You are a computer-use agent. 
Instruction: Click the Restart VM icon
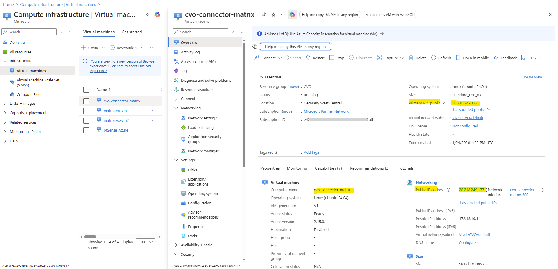click(308, 58)
